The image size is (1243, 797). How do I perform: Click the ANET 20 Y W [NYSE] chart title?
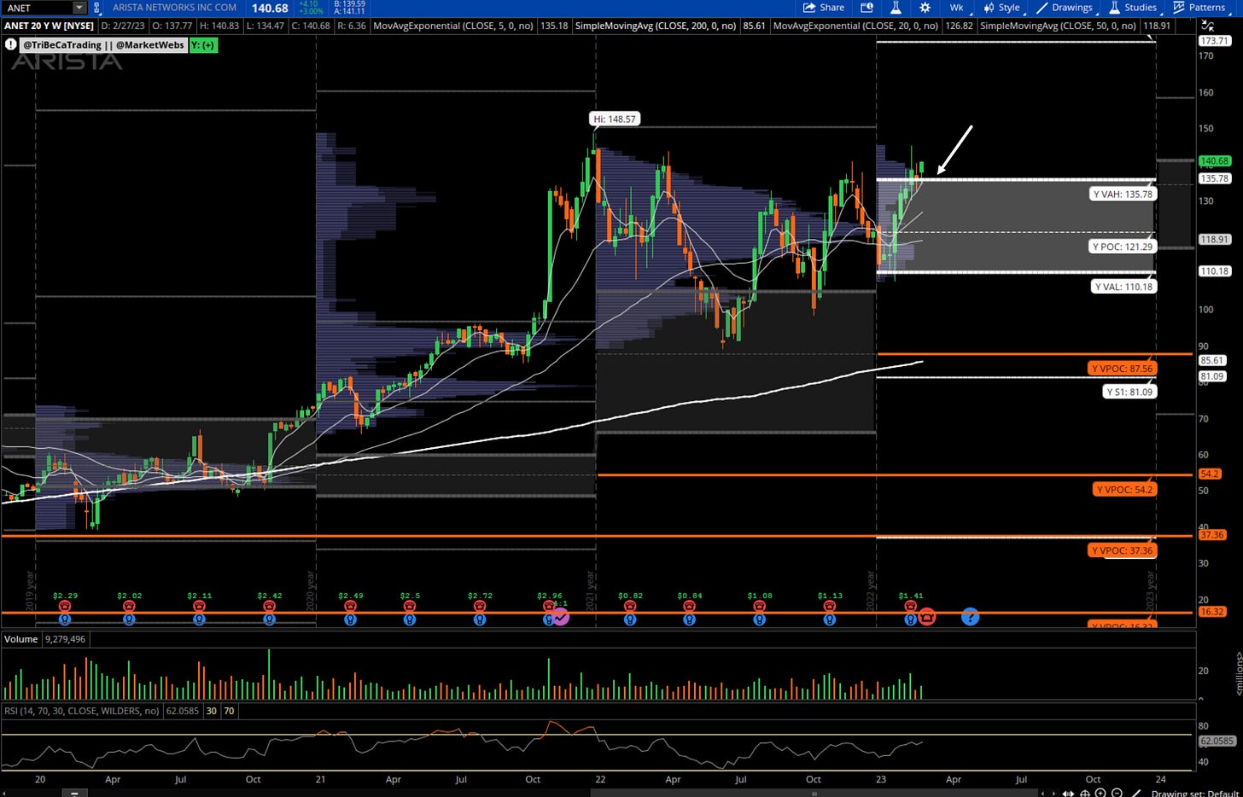point(49,26)
